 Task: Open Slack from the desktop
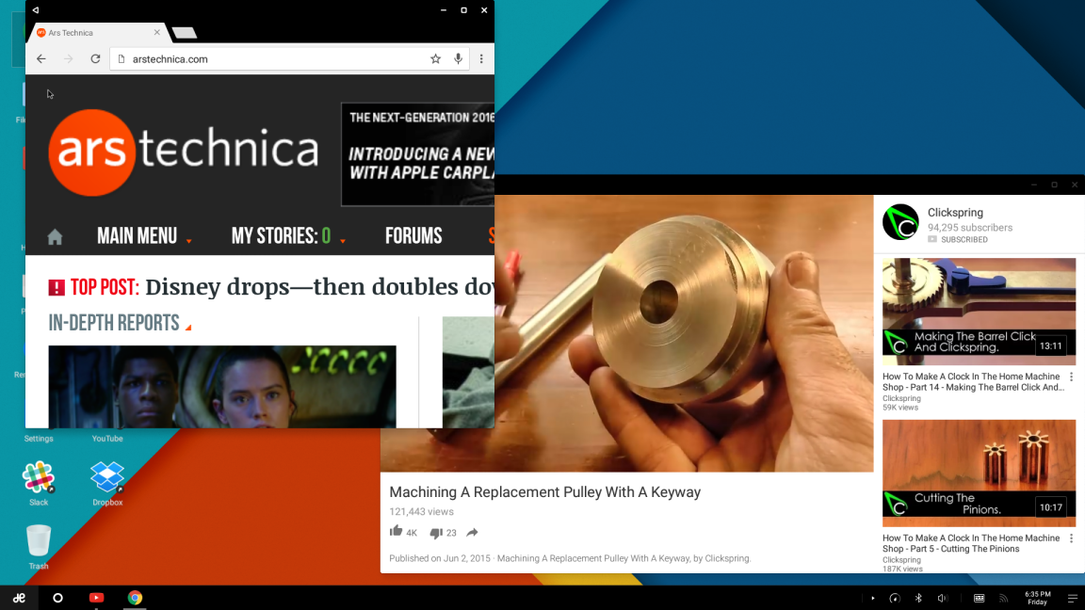(39, 475)
